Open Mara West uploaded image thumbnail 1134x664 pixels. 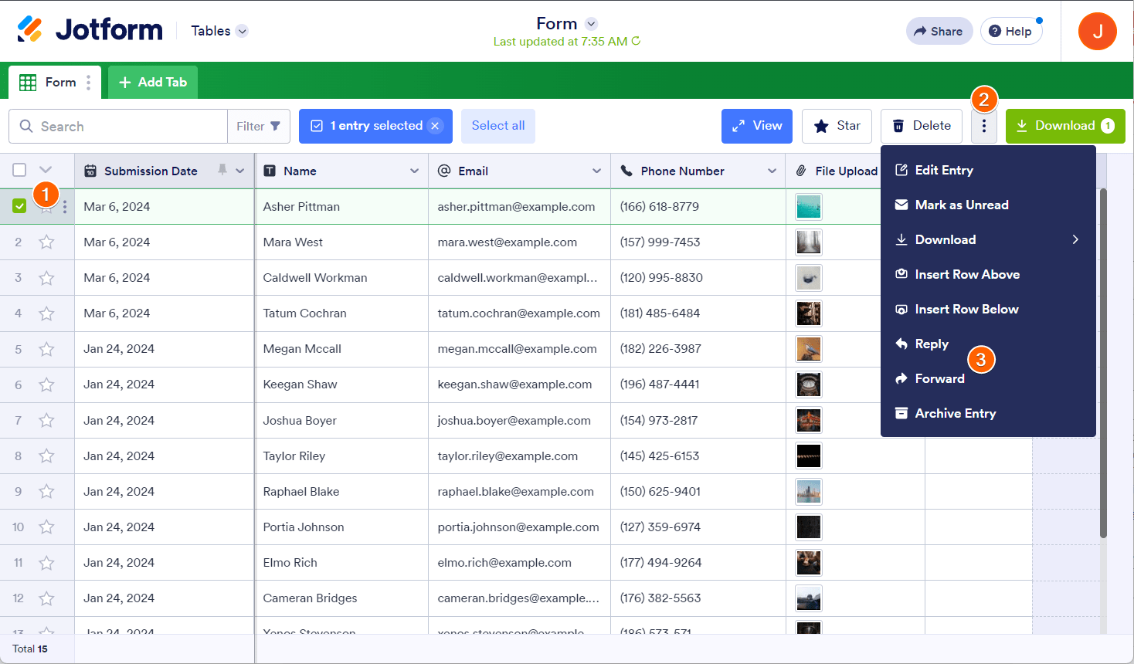[809, 242]
